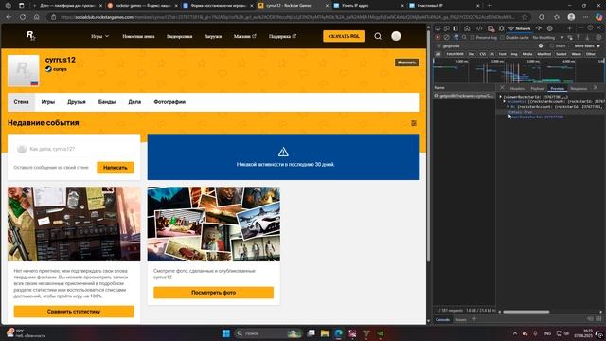Click the Сравнить статистику button
The height and width of the screenshot is (341, 606).
click(x=74, y=312)
